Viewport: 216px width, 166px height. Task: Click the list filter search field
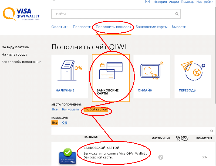pyautogui.click(x=133, y=131)
